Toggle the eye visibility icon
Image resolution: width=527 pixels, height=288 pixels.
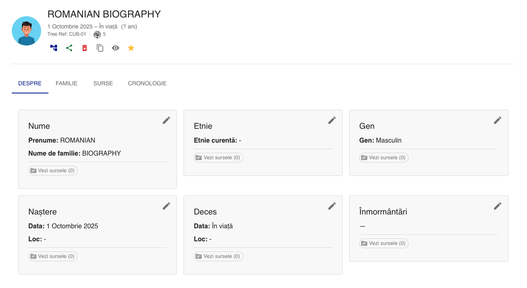[x=116, y=48]
